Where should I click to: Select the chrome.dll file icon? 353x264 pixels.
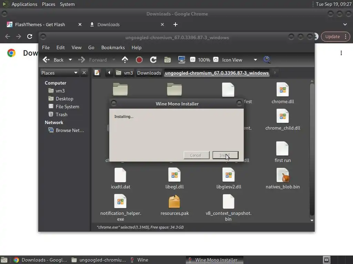point(283,90)
